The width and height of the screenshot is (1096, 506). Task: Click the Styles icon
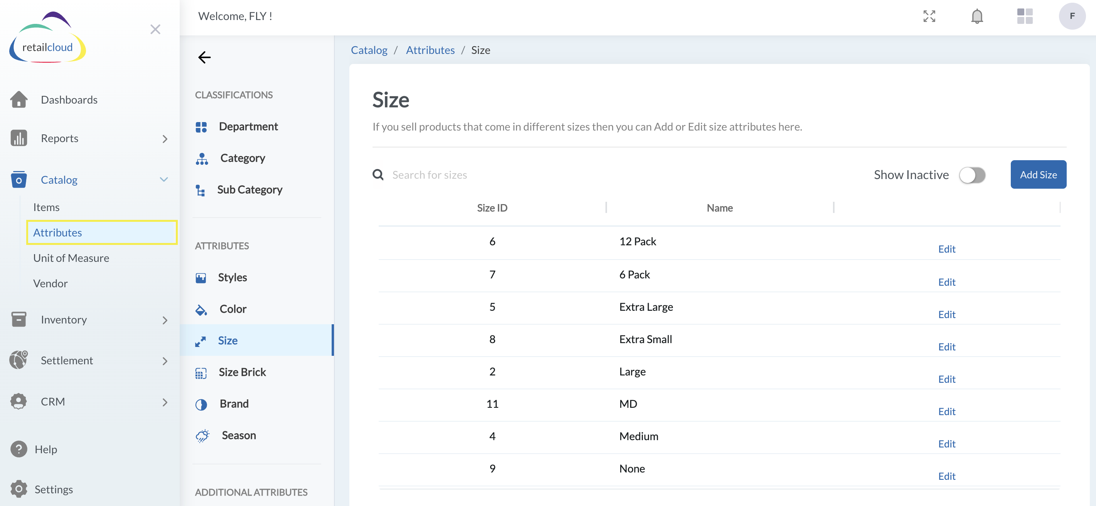click(201, 278)
